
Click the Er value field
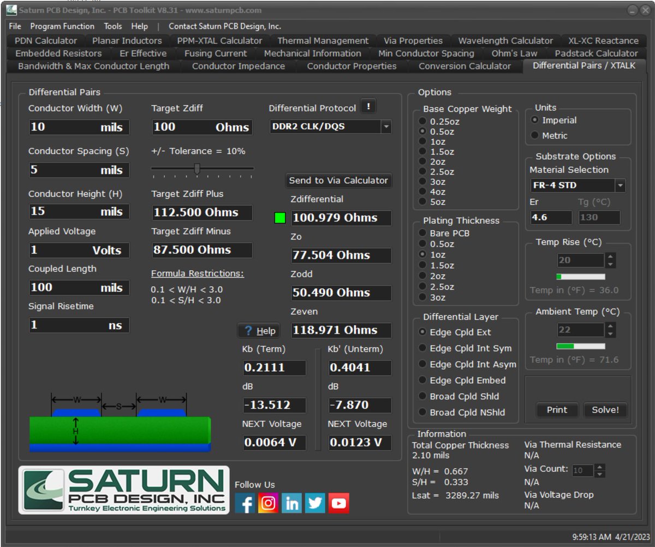tap(551, 217)
